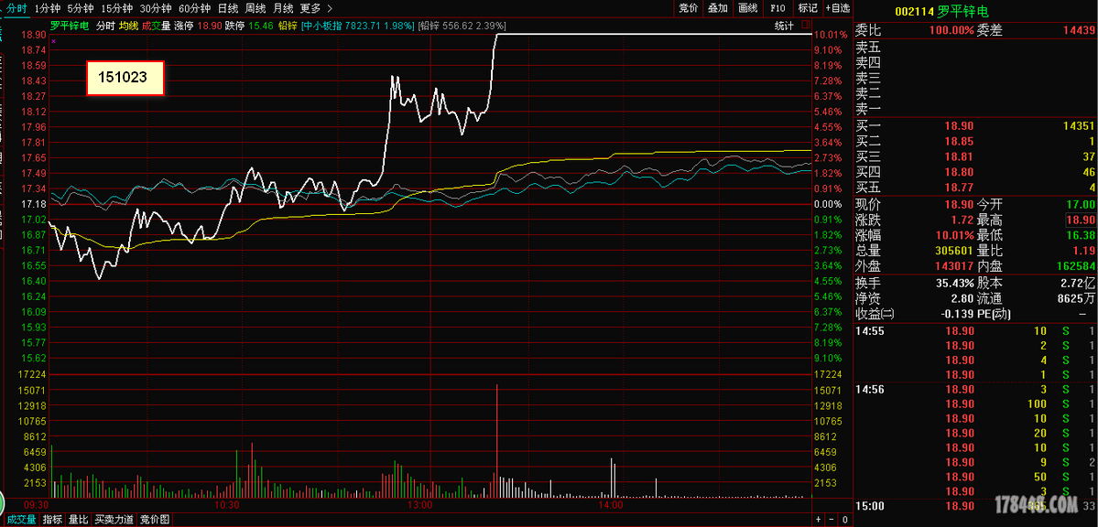Click 买五 price 18.77
Image resolution: width=1098 pixels, height=527 pixels.
coord(959,188)
